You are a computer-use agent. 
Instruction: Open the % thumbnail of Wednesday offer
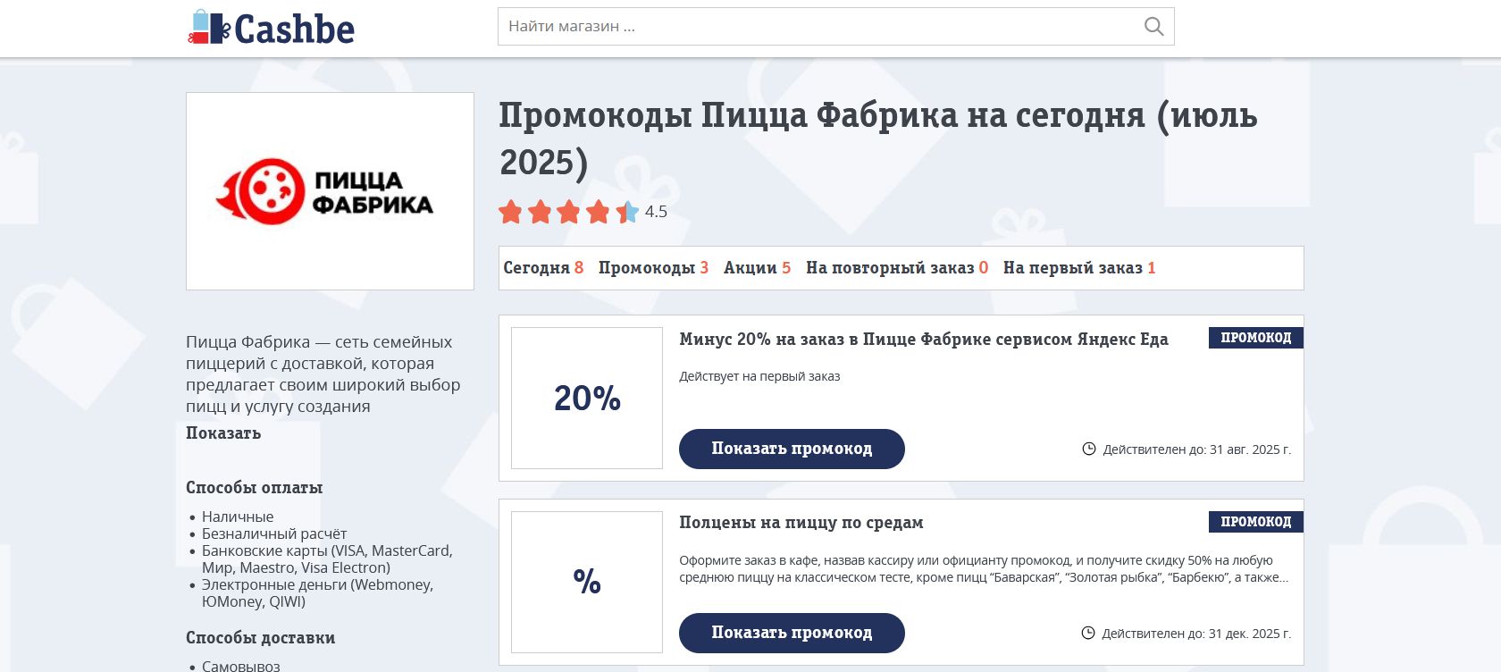pyautogui.click(x=587, y=582)
